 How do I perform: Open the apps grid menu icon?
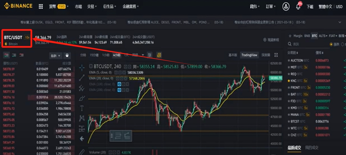click(x=41, y=6)
